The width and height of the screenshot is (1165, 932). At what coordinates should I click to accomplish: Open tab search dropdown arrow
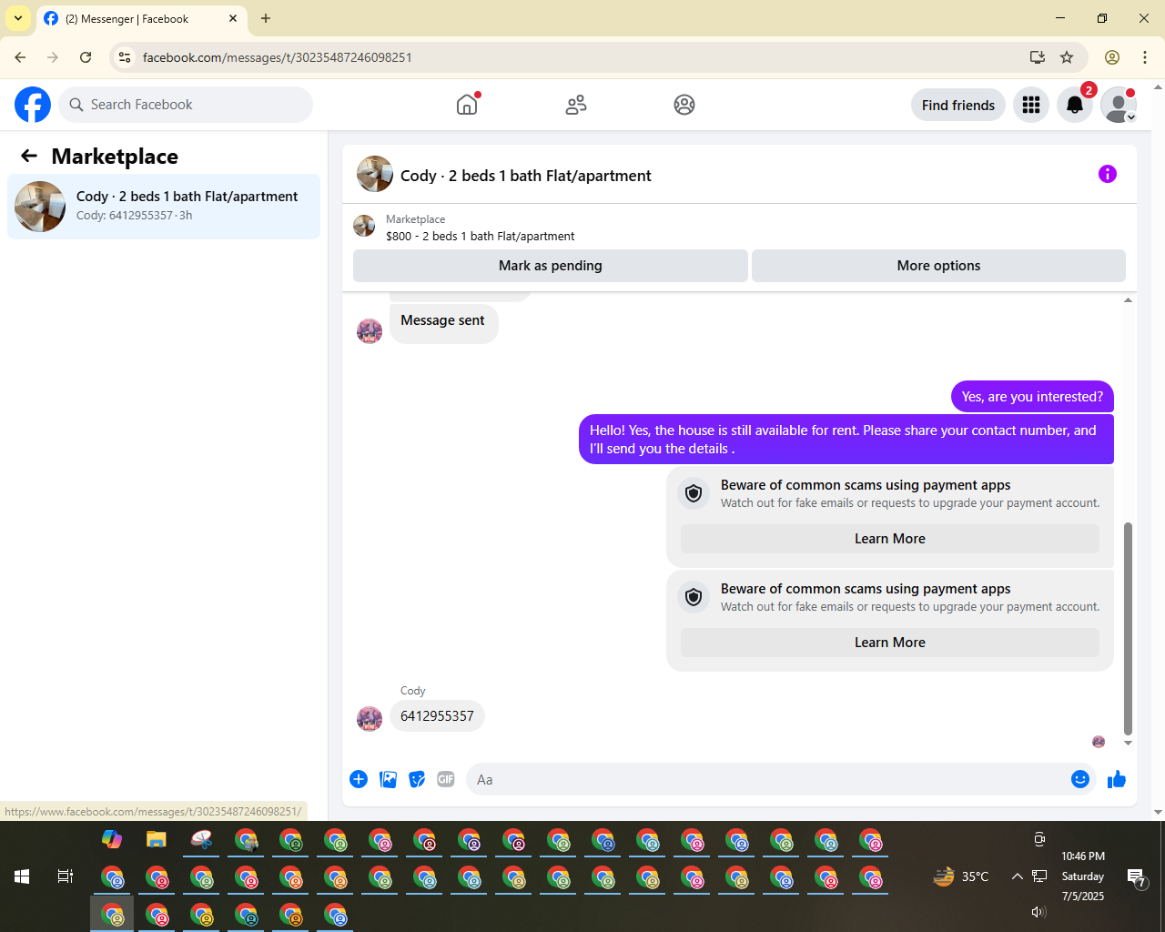[18, 18]
